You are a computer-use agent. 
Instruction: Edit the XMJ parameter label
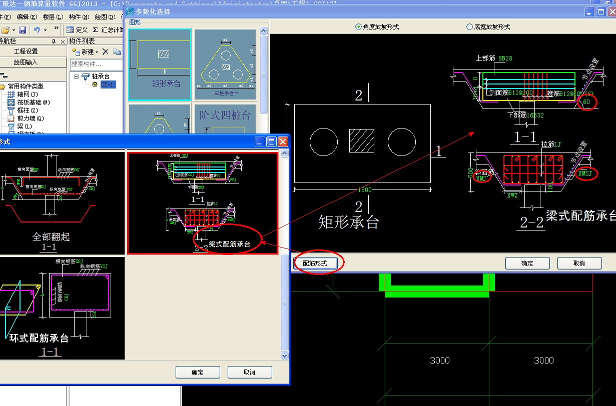point(481,178)
